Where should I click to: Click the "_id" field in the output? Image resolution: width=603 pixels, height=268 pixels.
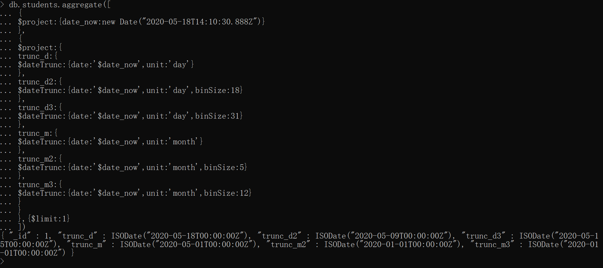click(x=20, y=236)
